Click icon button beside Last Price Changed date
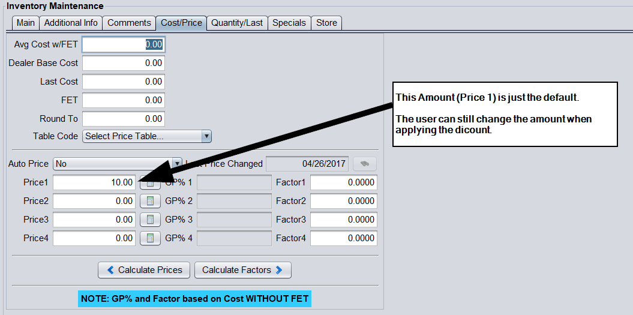 tap(365, 164)
